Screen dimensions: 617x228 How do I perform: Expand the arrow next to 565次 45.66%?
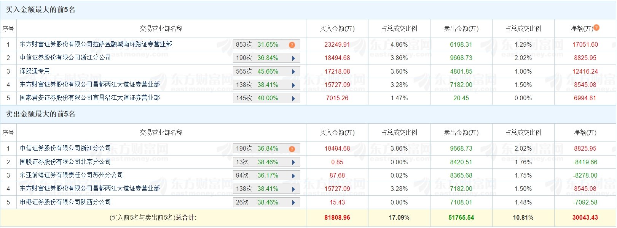point(293,72)
